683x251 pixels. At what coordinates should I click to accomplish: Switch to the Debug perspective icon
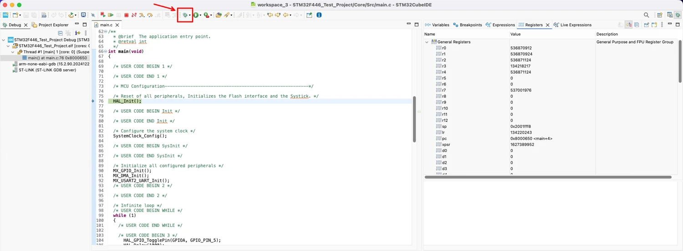point(678,15)
